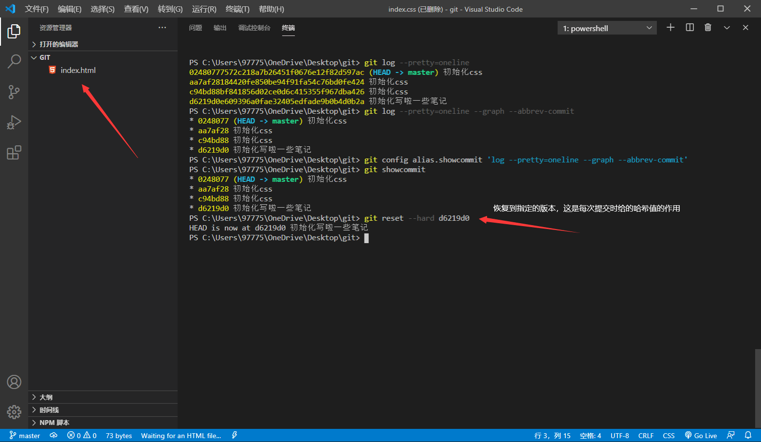Open notifications bell

coord(748,436)
